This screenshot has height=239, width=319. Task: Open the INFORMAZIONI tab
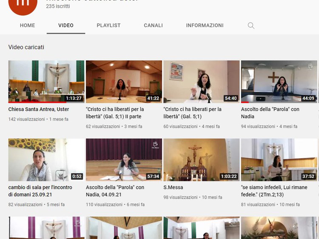205,25
